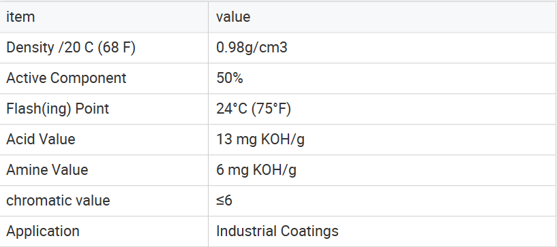This screenshot has height=247, width=557.
Task: Click the 'item' column header
Action: coord(20,17)
